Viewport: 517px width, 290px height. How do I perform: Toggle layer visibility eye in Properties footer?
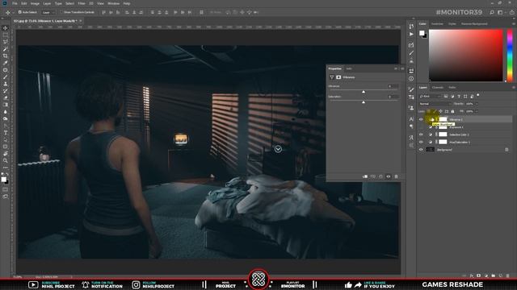tap(389, 176)
